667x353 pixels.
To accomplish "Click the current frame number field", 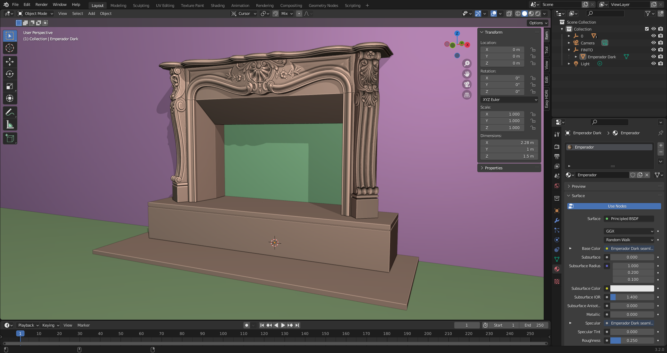I will click(x=467, y=325).
